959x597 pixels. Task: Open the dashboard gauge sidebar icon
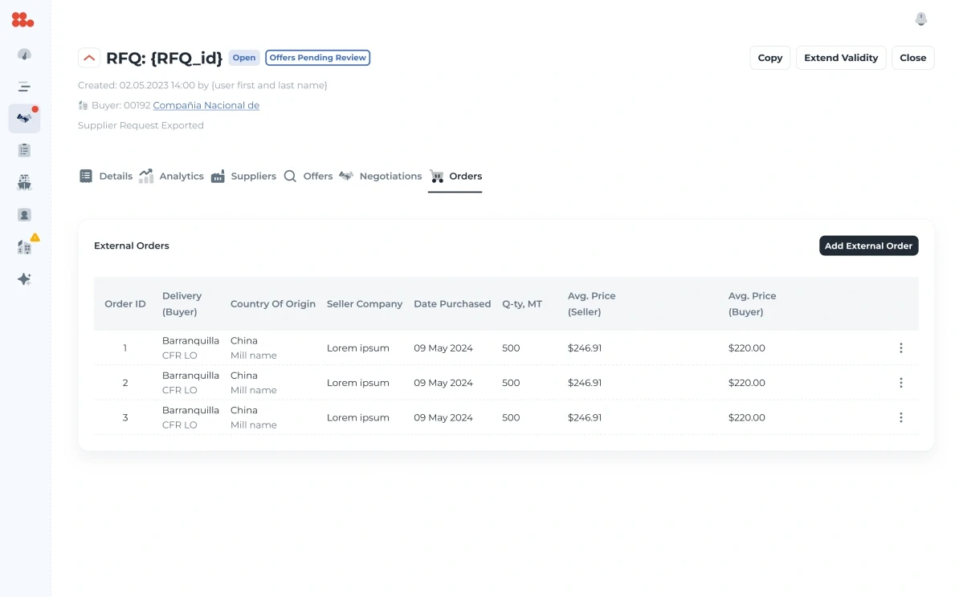pyautogui.click(x=24, y=55)
